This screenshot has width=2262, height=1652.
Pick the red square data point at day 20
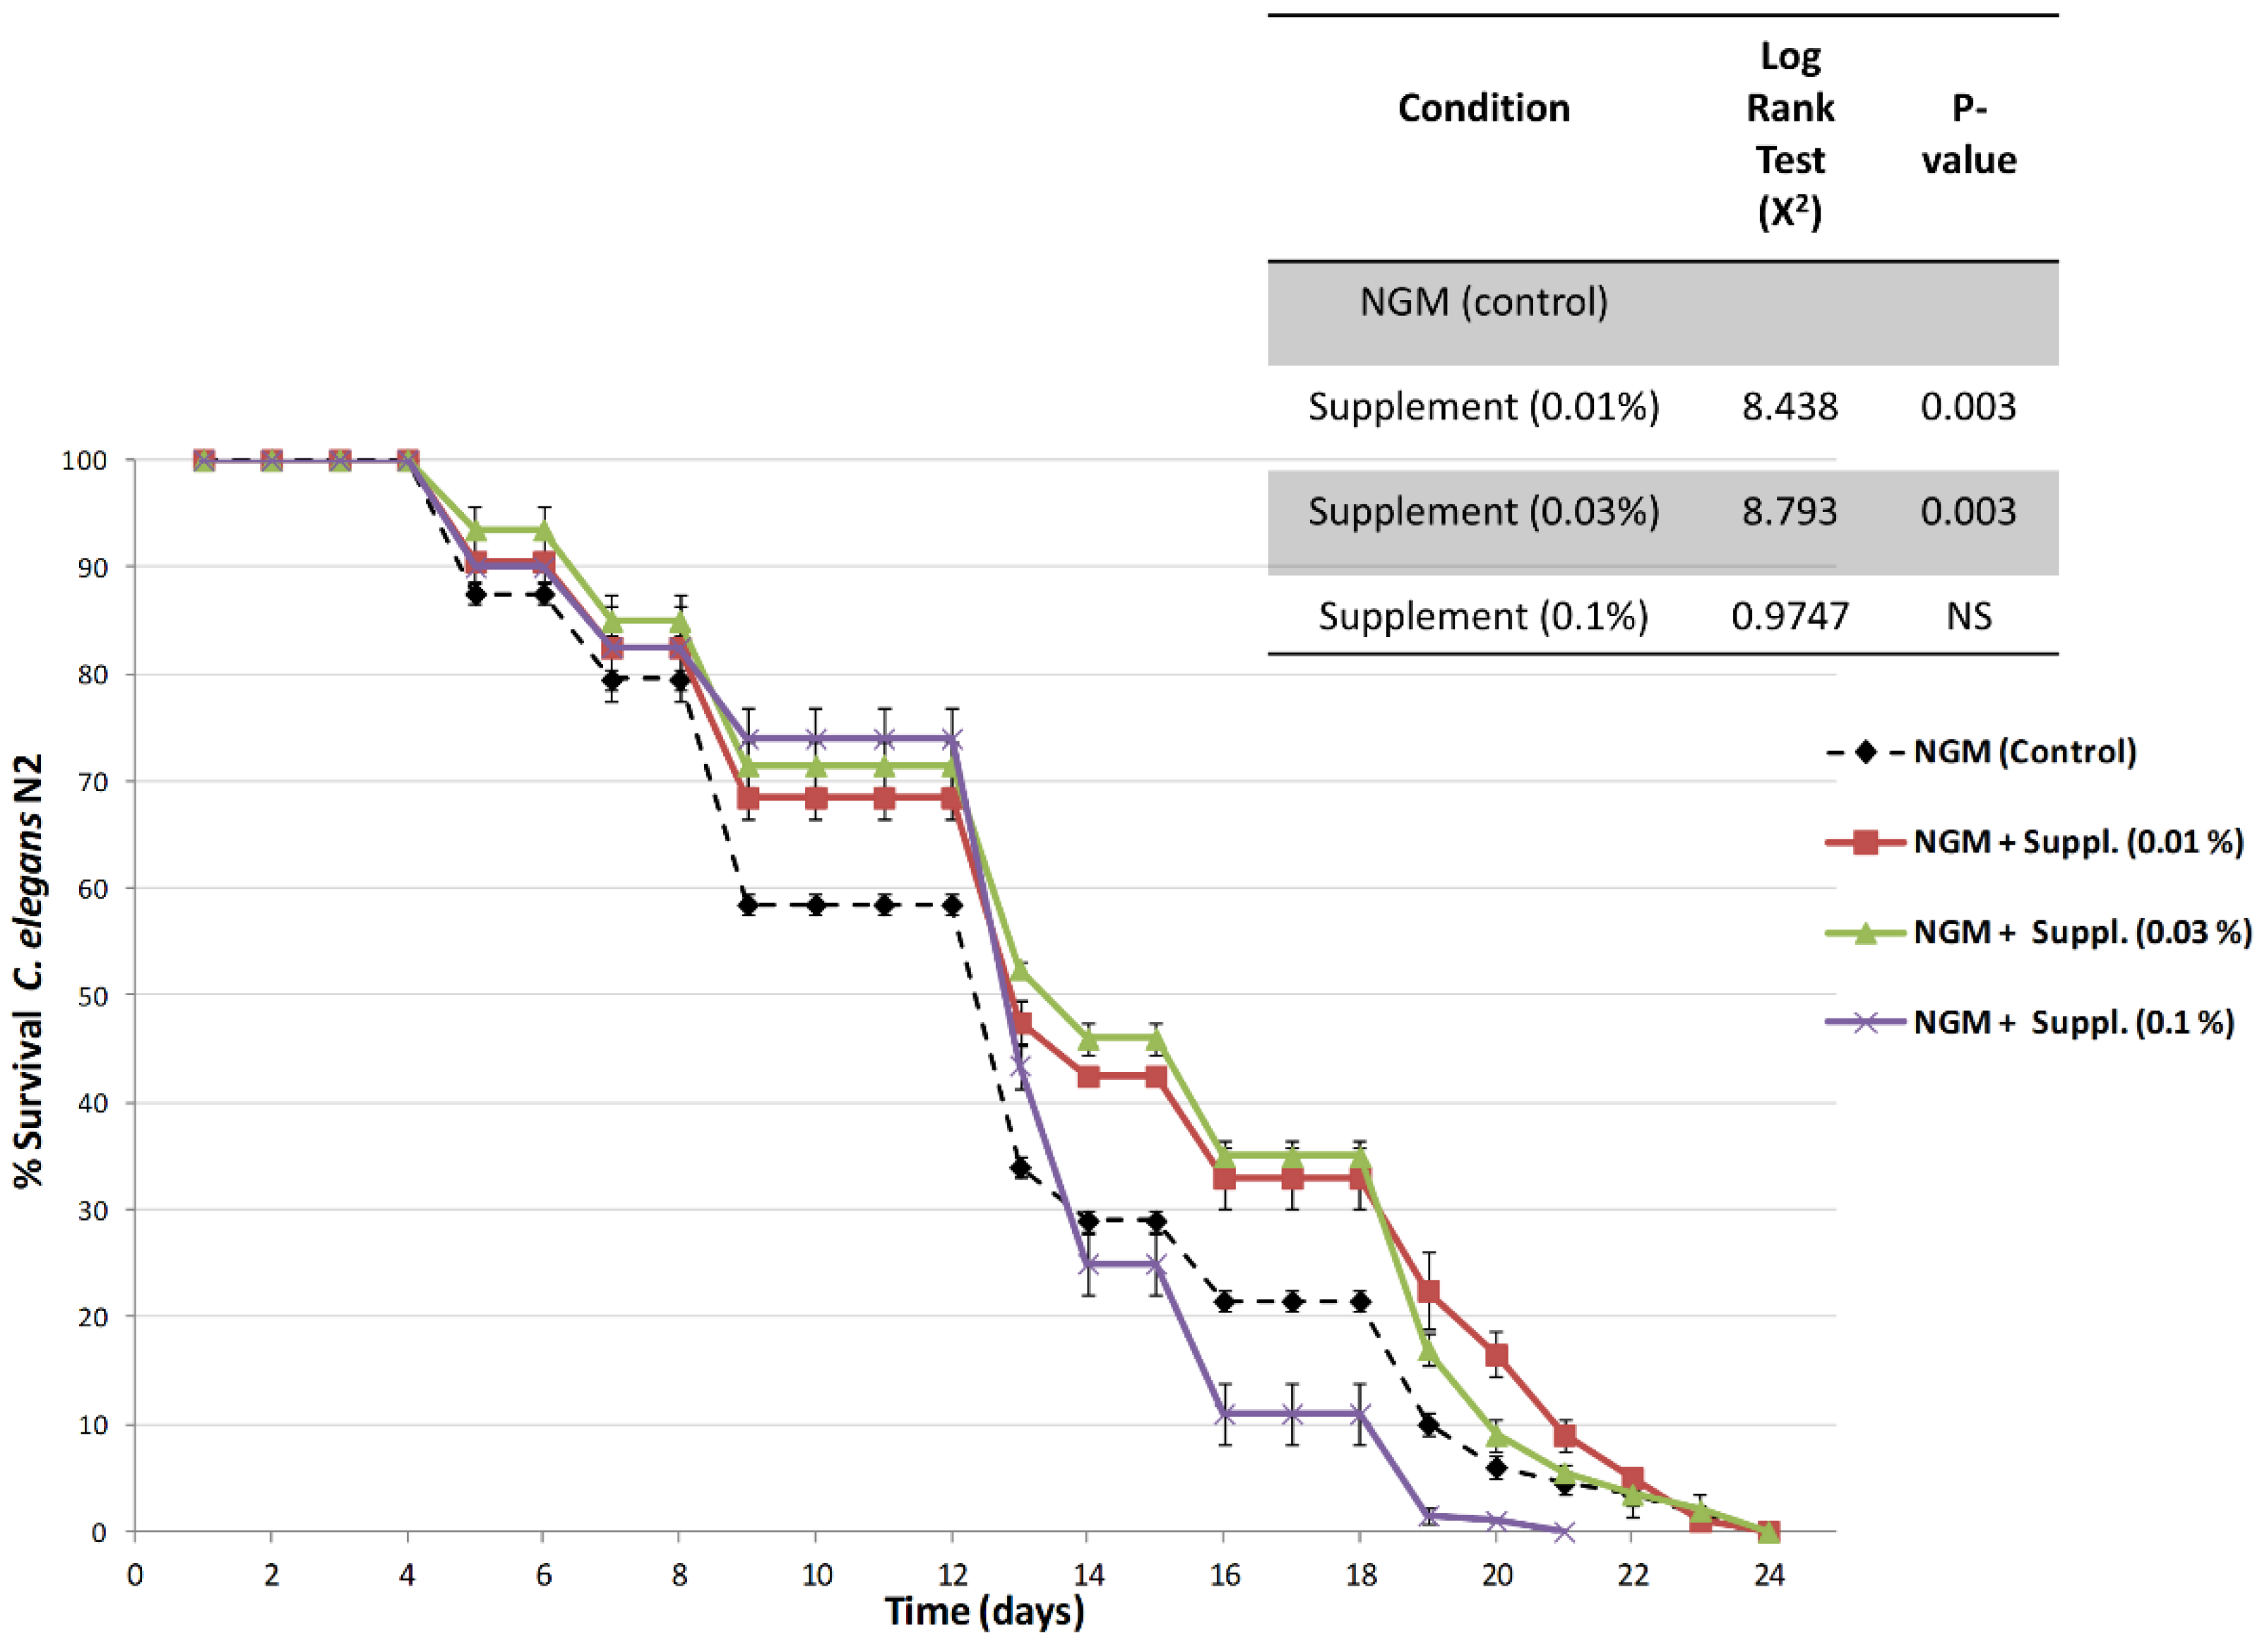tap(1496, 1356)
